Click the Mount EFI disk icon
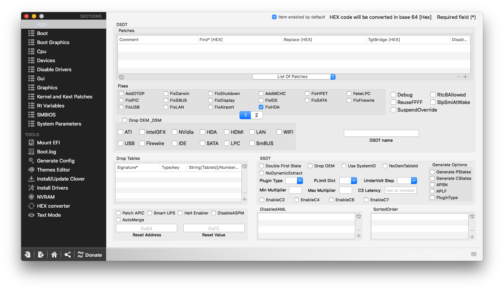Screen dimensions: 504x291 [x=31, y=142]
